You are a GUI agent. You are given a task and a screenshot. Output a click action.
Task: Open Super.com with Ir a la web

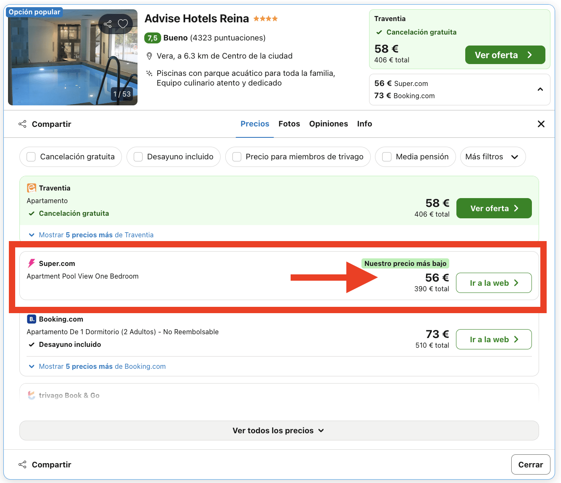494,283
